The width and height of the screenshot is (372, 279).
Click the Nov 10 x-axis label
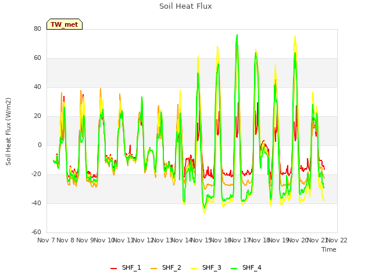tap(104, 240)
